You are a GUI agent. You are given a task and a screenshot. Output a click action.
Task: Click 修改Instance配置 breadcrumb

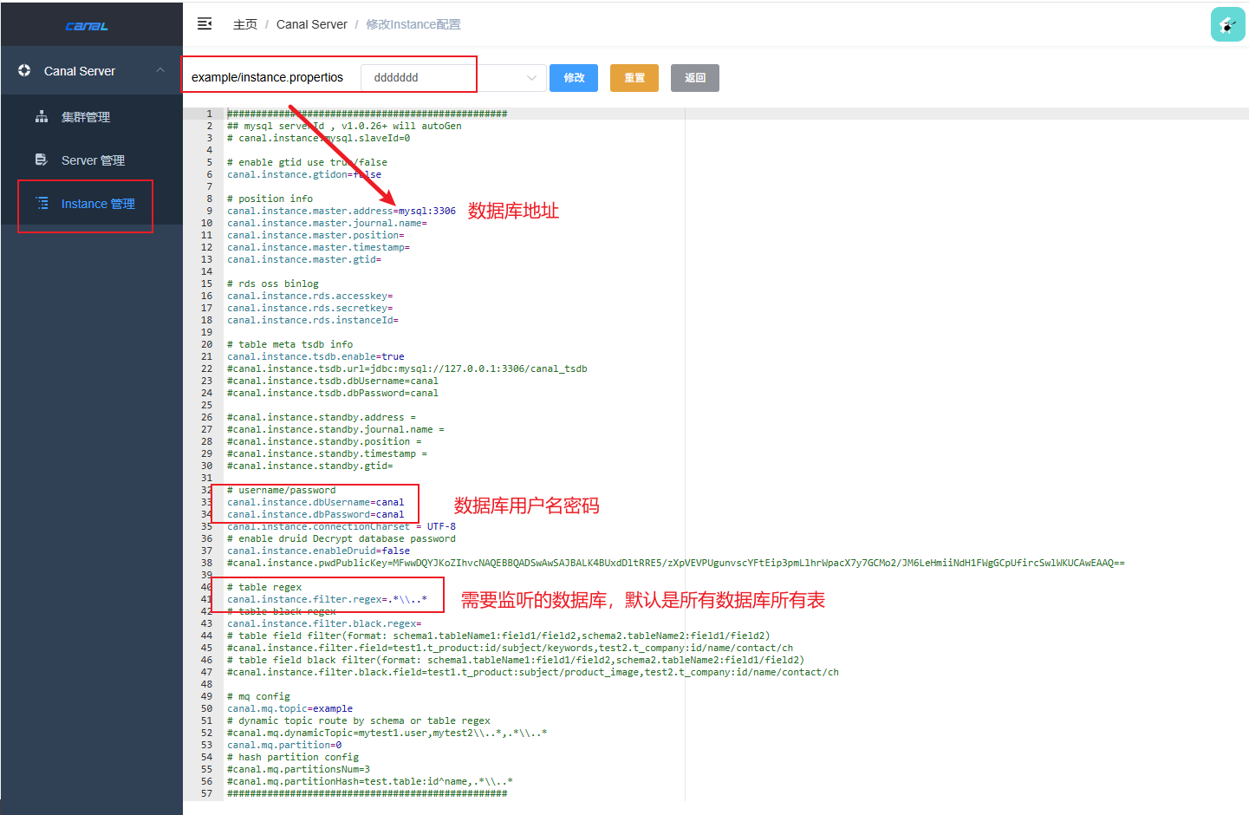click(413, 24)
